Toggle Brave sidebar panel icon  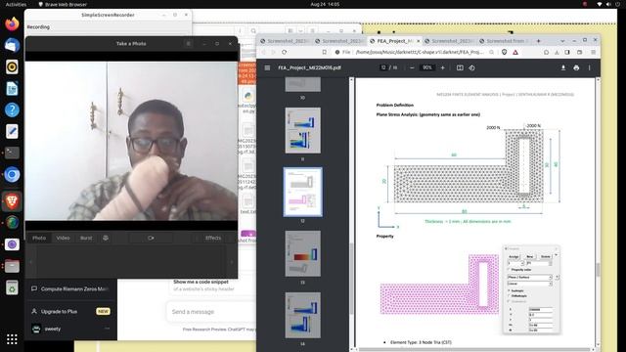tap(567, 52)
